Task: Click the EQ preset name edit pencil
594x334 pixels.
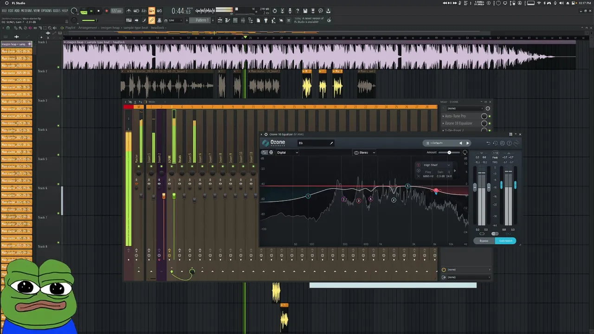Action: click(331, 143)
